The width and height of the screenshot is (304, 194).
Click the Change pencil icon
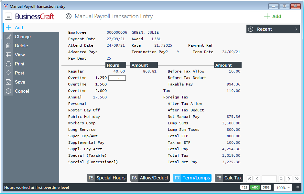tap(8, 37)
